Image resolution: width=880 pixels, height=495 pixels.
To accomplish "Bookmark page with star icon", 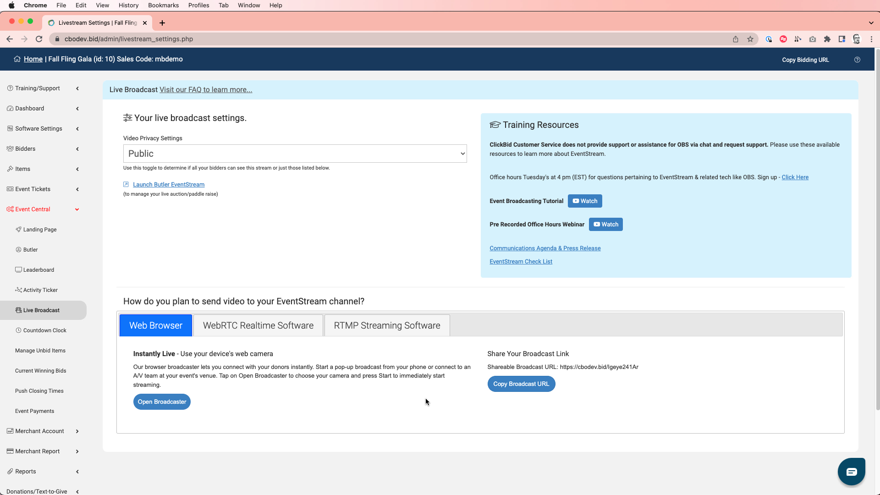I will [x=750, y=39].
